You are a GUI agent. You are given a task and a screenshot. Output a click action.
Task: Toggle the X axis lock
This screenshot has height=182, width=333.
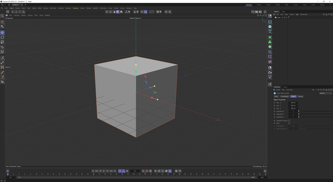point(12,12)
